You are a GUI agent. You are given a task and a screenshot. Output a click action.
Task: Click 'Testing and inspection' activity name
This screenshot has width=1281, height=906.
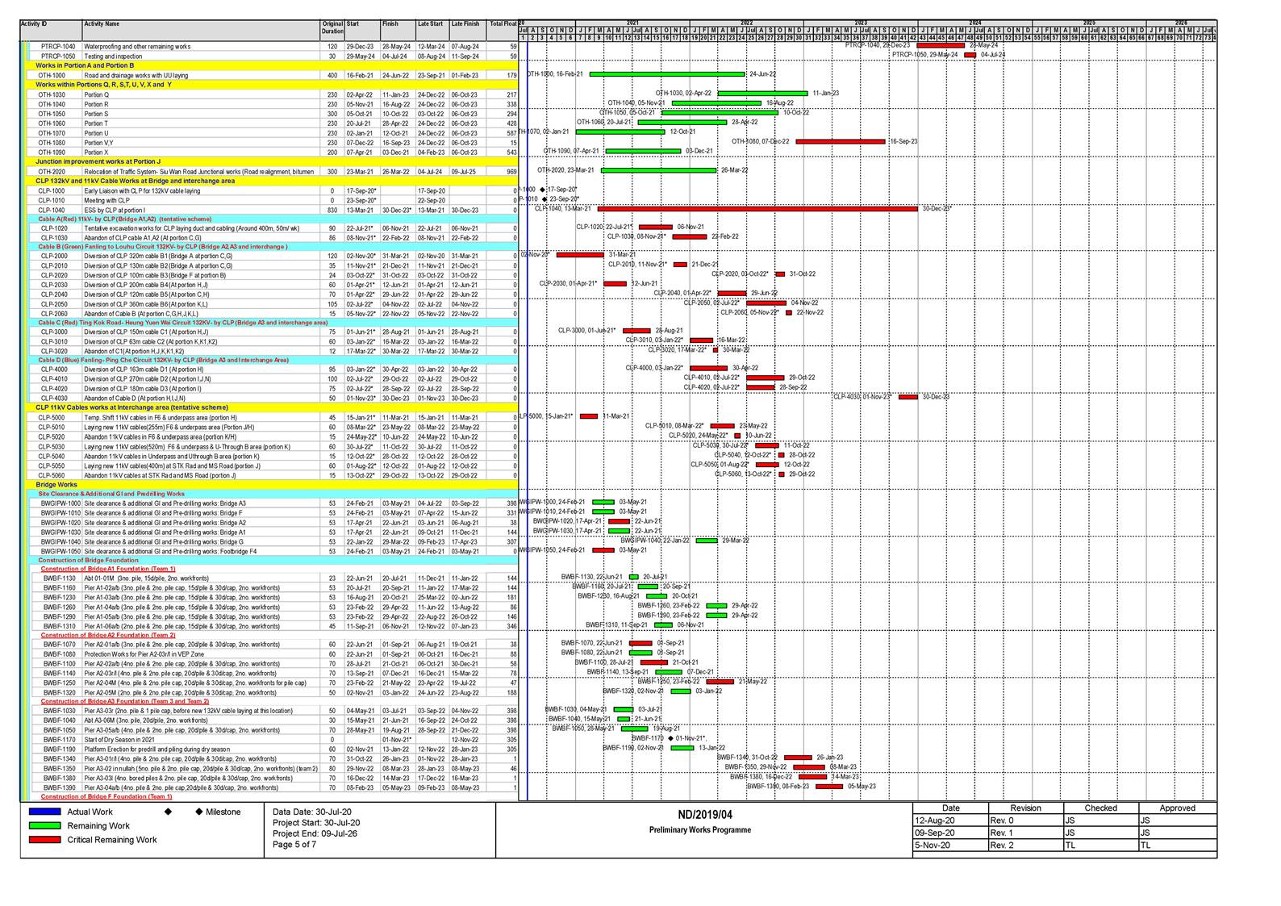click(x=113, y=56)
